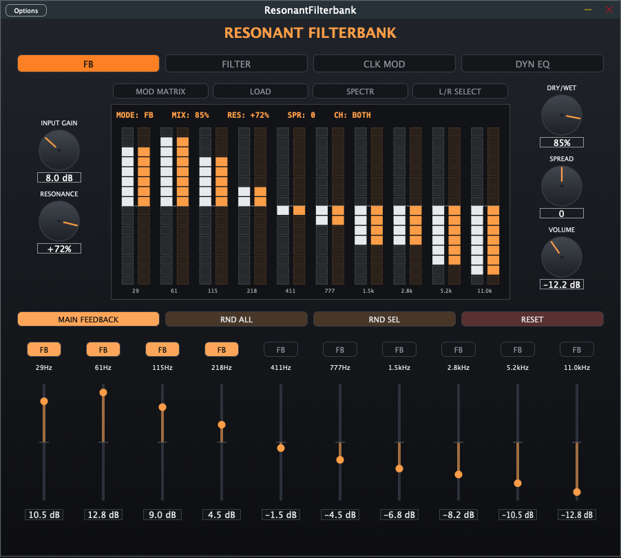Click the LOAD button

pyautogui.click(x=261, y=91)
